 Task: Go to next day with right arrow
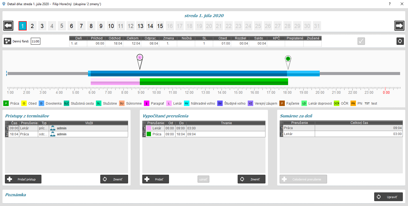(399, 26)
